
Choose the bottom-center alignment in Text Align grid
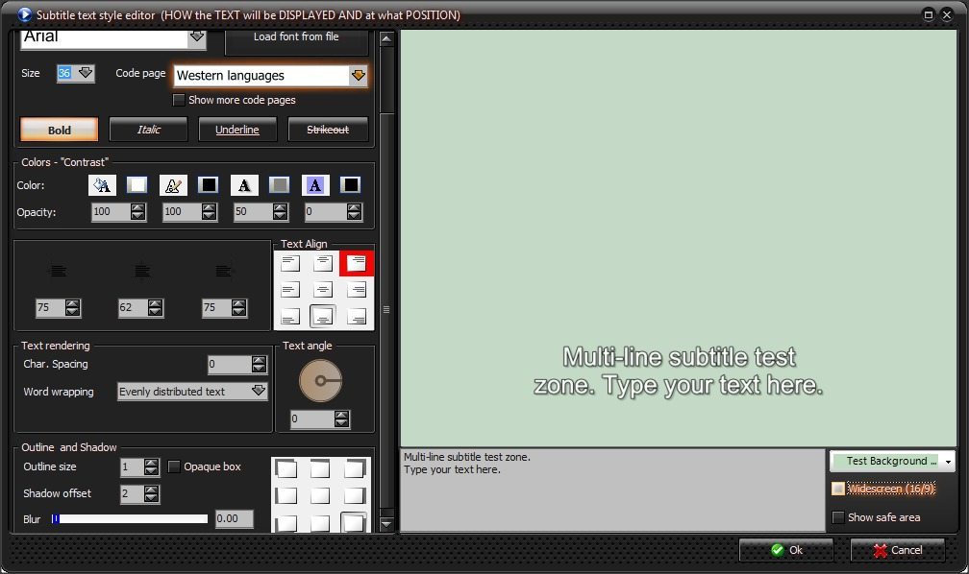324,317
